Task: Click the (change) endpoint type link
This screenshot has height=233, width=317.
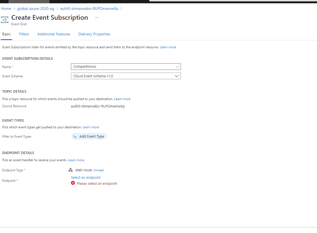Action: (x=98, y=170)
